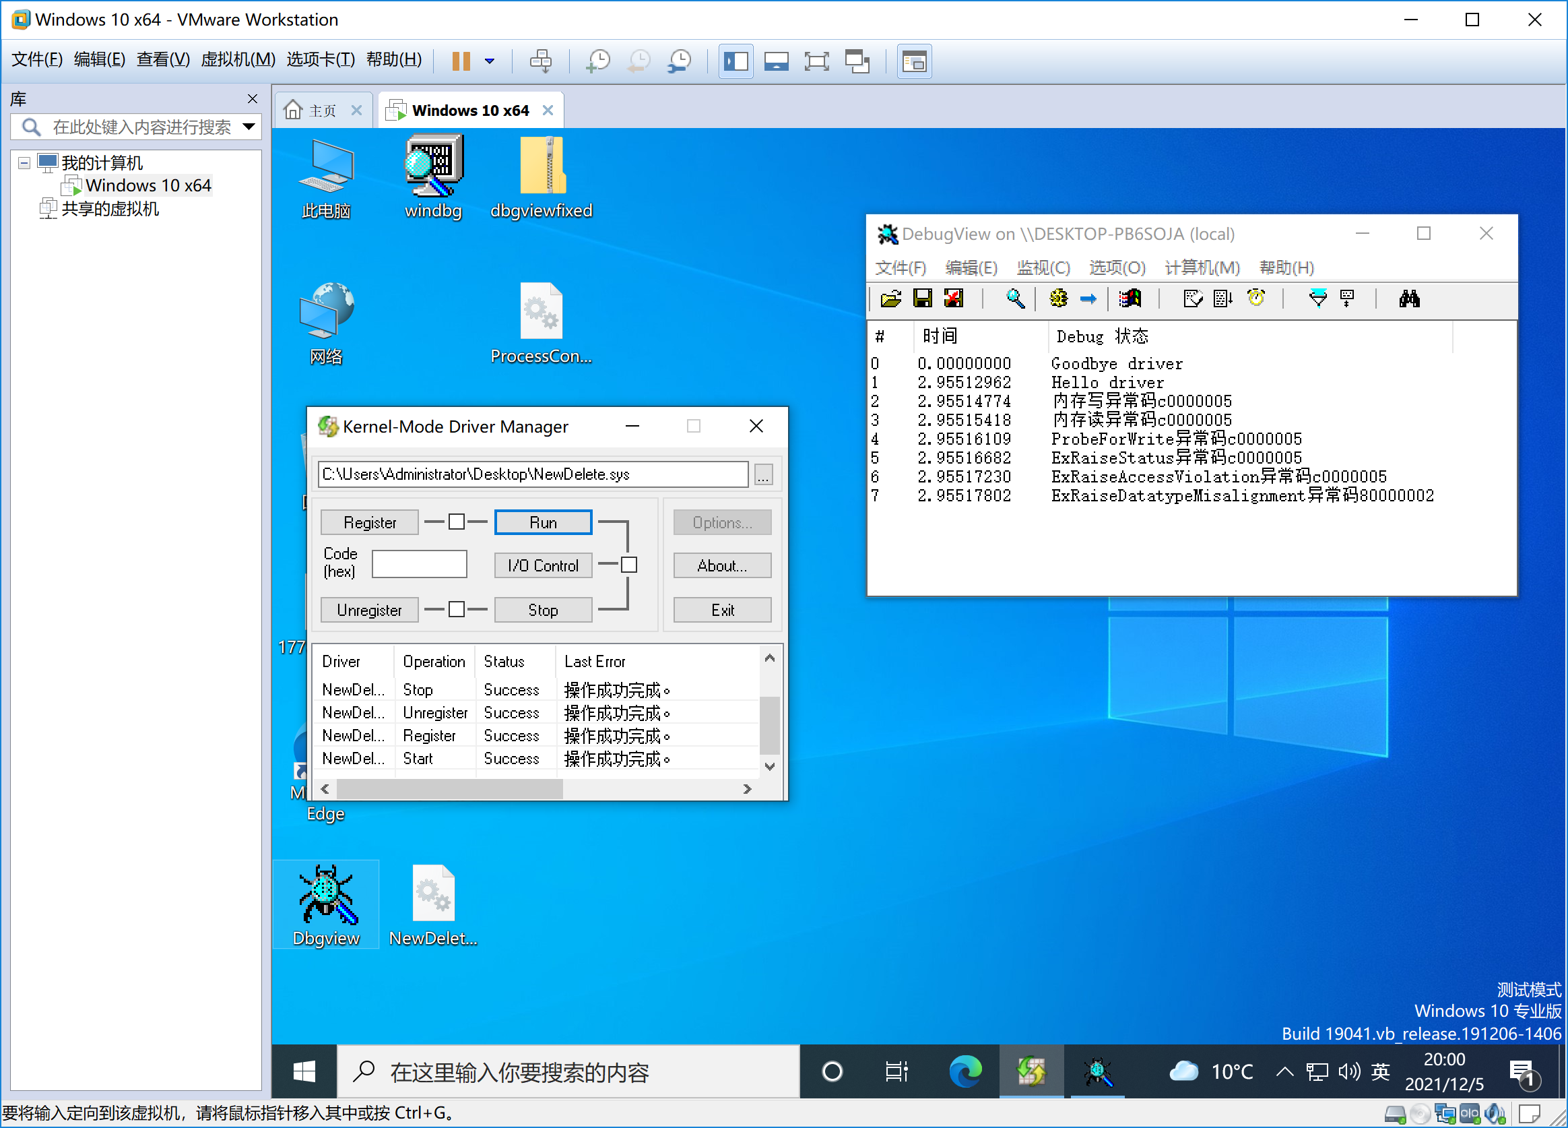Toggle checkbox between Register and Run

click(456, 522)
